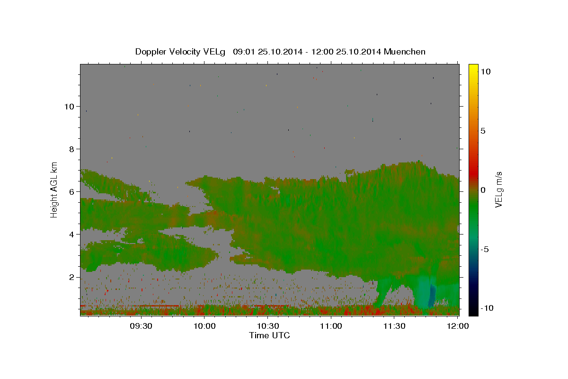The width and height of the screenshot is (568, 379).
Task: Click the height axis label 10
Action: click(69, 106)
